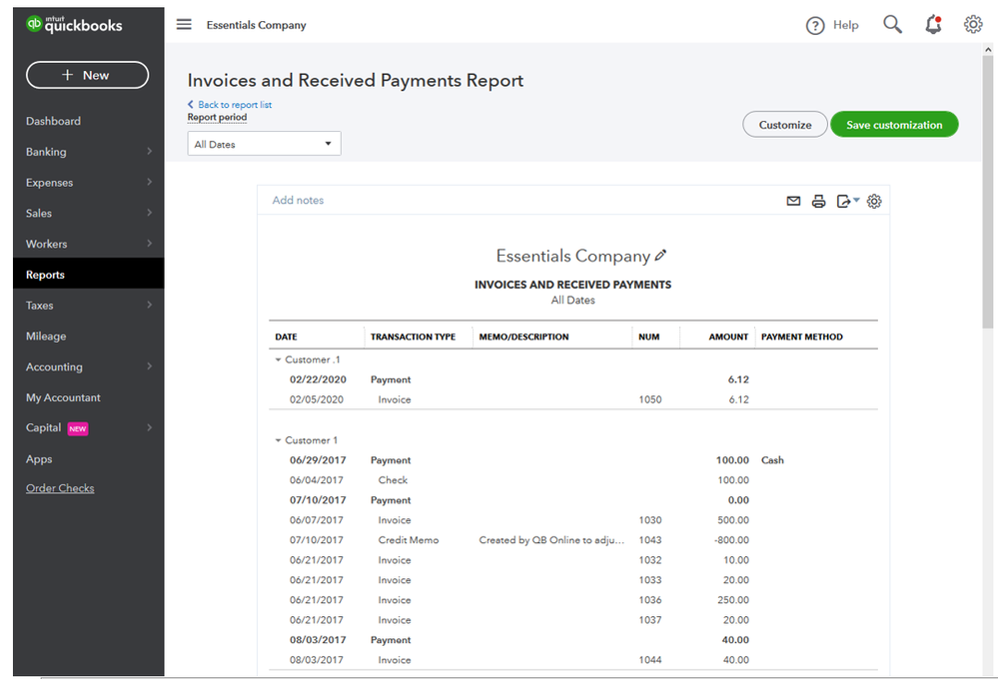Open the export report icon menu
The width and height of the screenshot is (998, 679).
click(x=848, y=201)
